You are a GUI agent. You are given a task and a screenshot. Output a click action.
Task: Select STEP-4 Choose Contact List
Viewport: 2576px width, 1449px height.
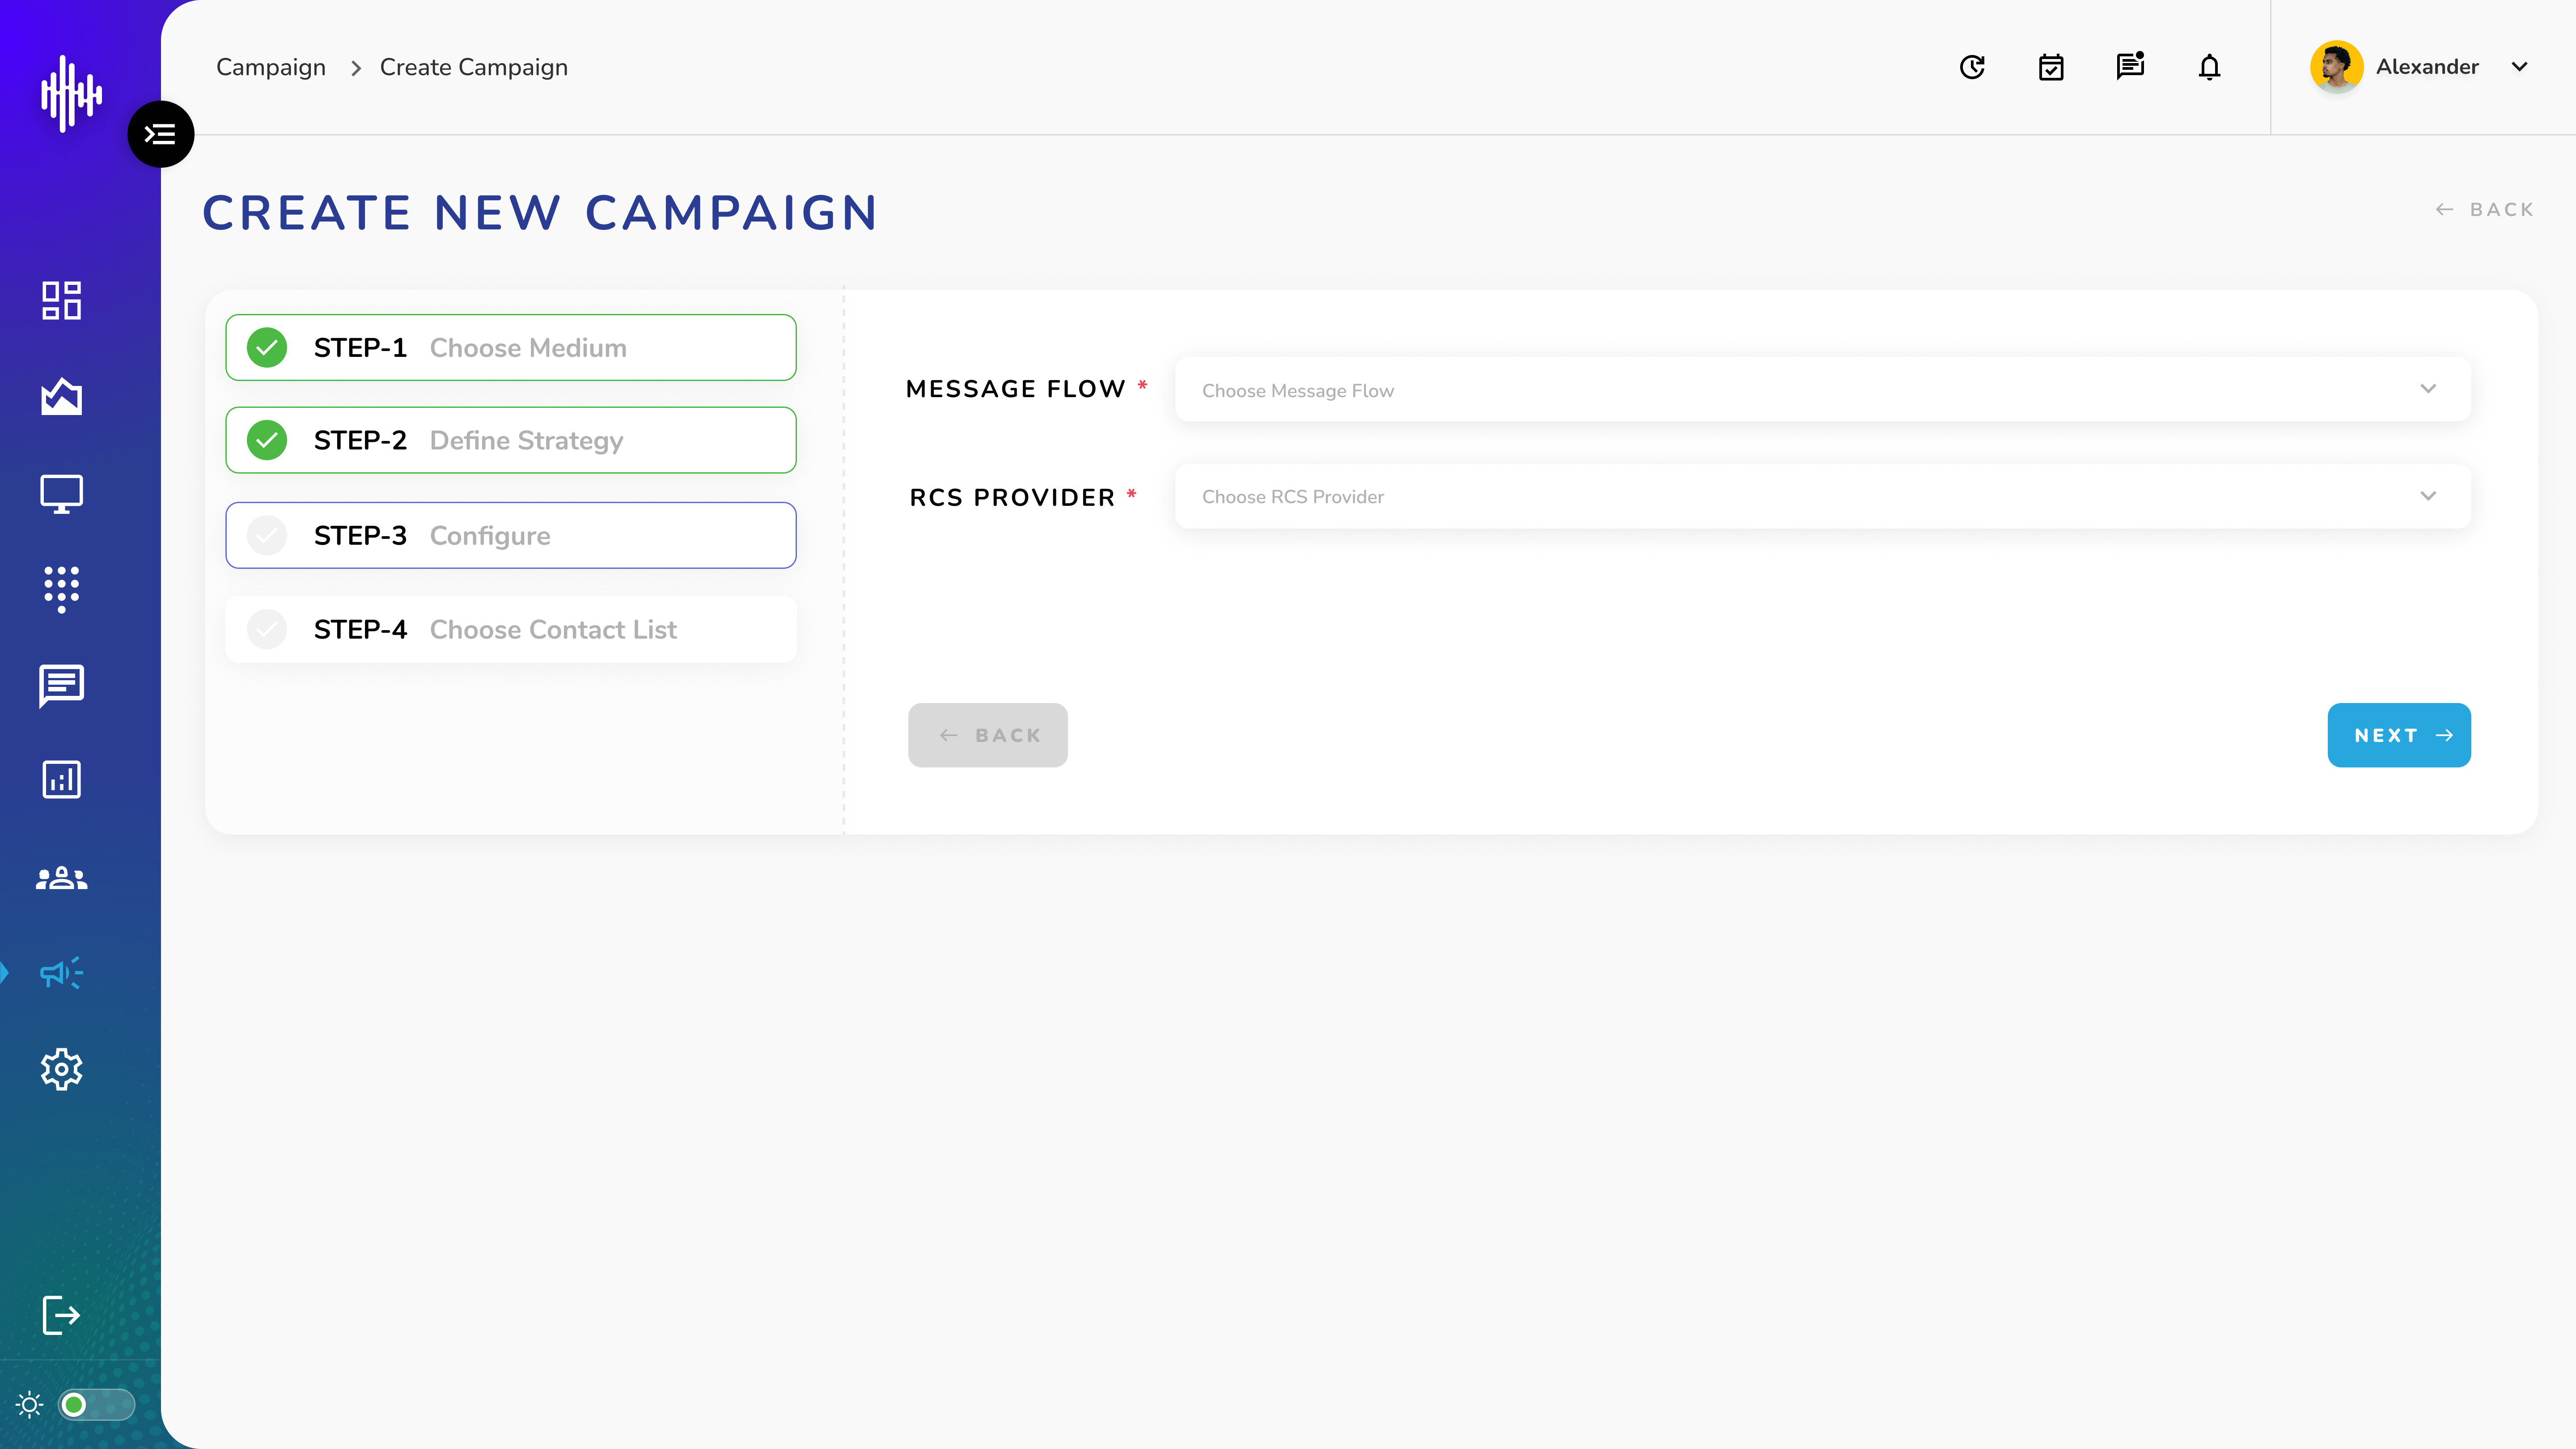click(x=511, y=629)
